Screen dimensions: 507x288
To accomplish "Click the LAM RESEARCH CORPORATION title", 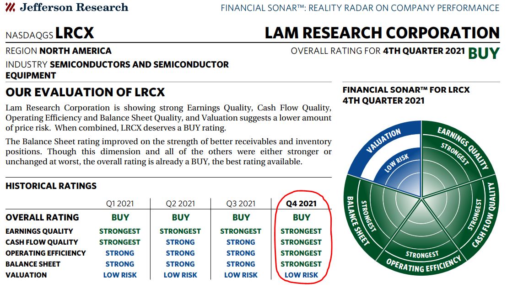I will pyautogui.click(x=382, y=33).
